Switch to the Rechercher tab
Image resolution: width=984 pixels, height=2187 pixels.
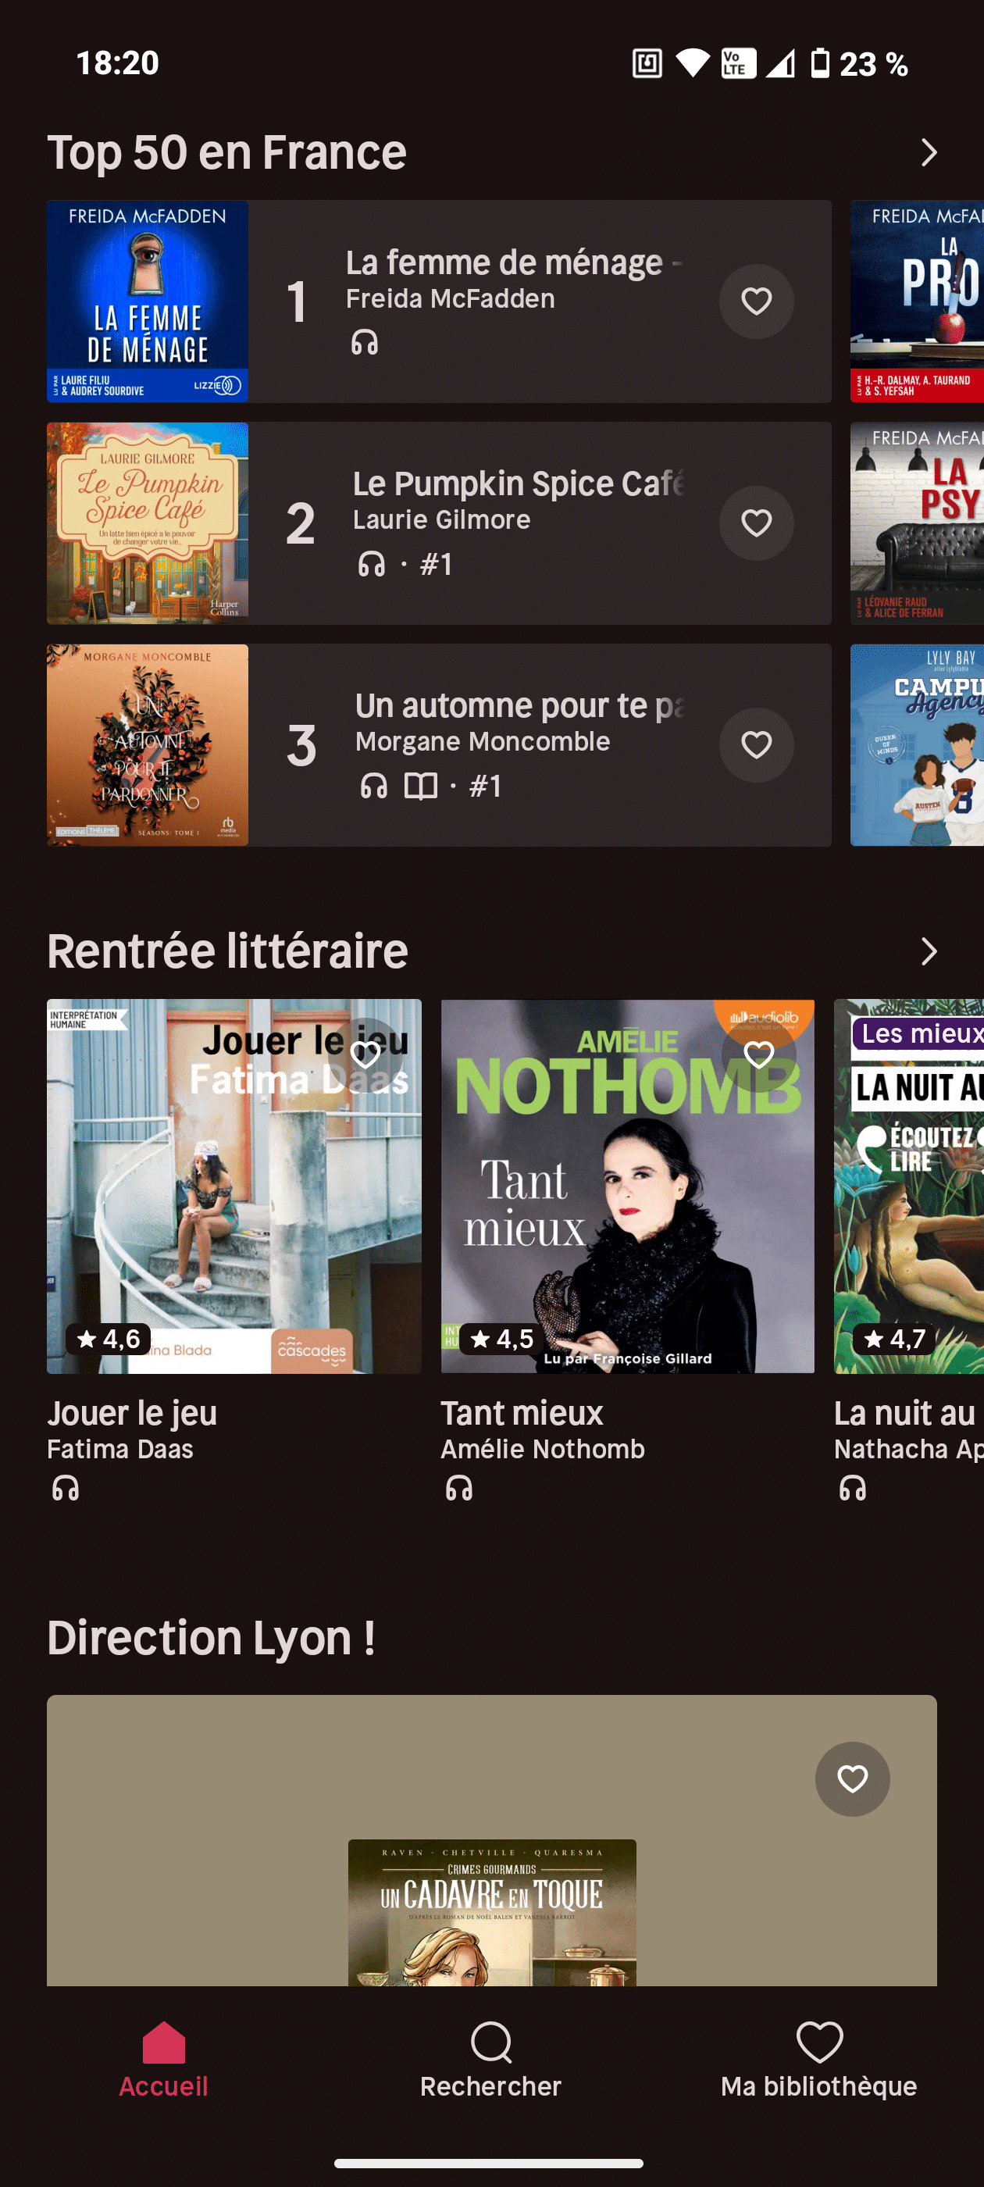click(490, 2060)
